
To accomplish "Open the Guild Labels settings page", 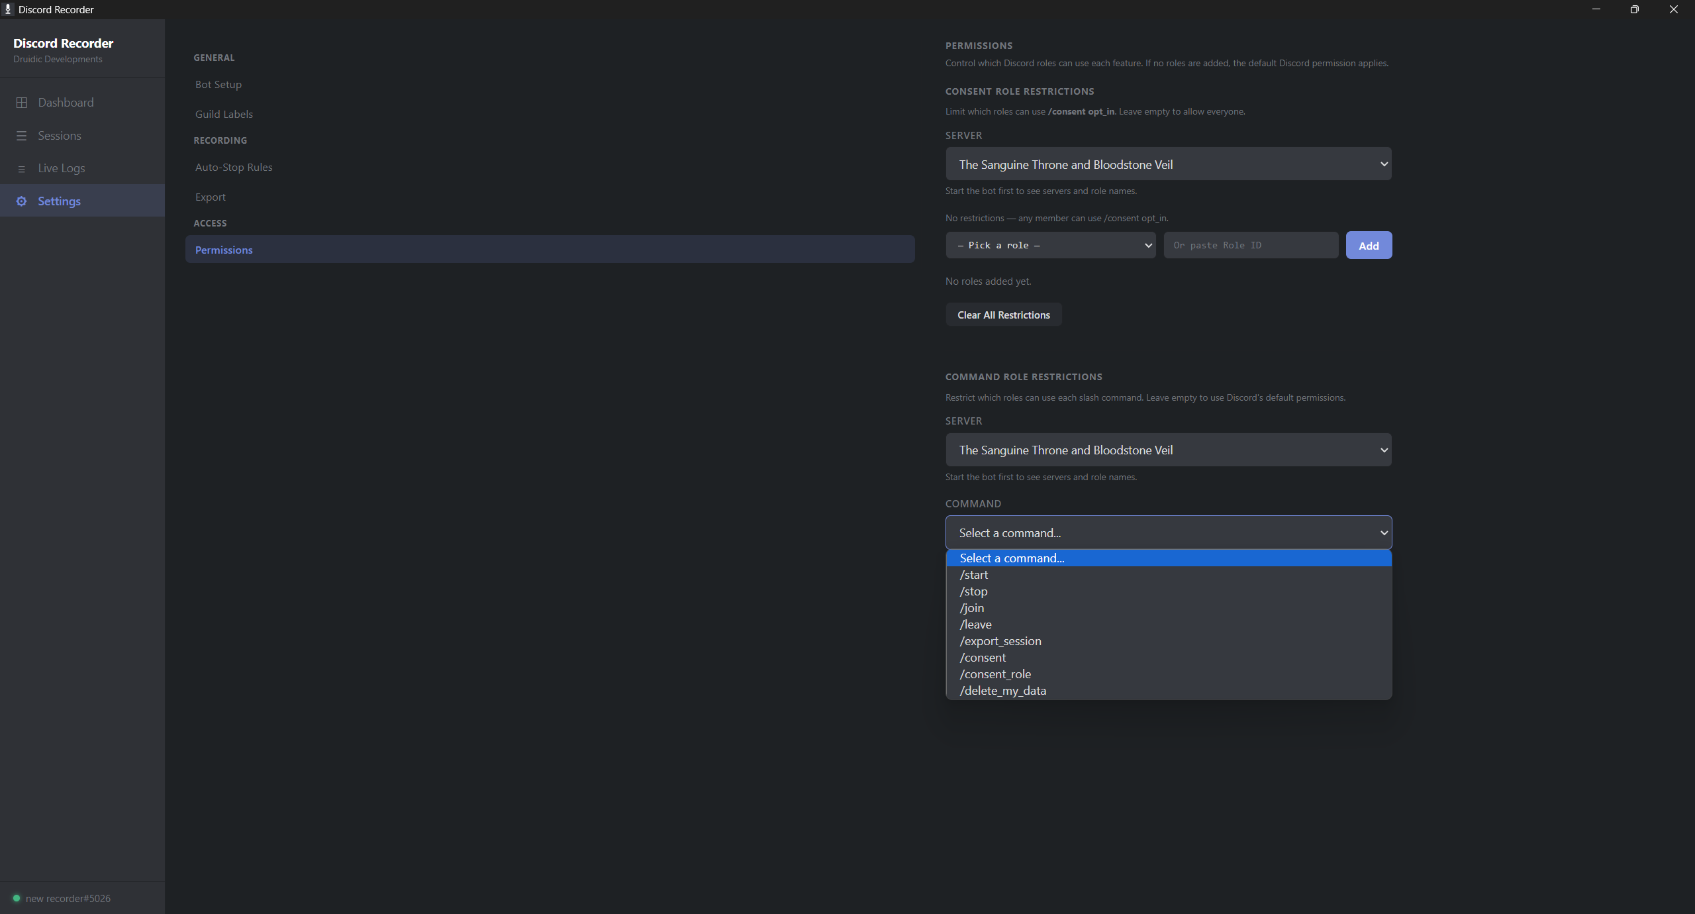I will pyautogui.click(x=224, y=114).
